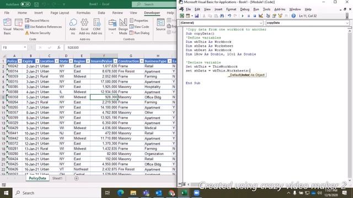Open Insert object dropdown arrow in VBA toolbar
The image size is (353, 198).
192,16
